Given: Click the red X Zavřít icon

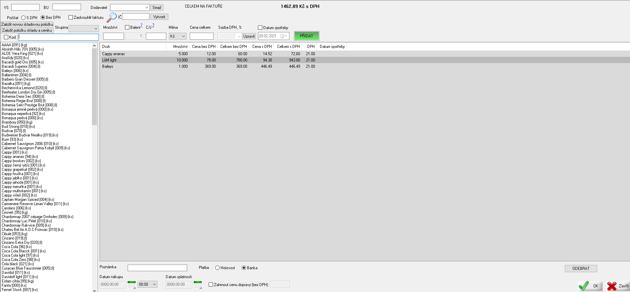Looking at the screenshot, I should coord(612,286).
